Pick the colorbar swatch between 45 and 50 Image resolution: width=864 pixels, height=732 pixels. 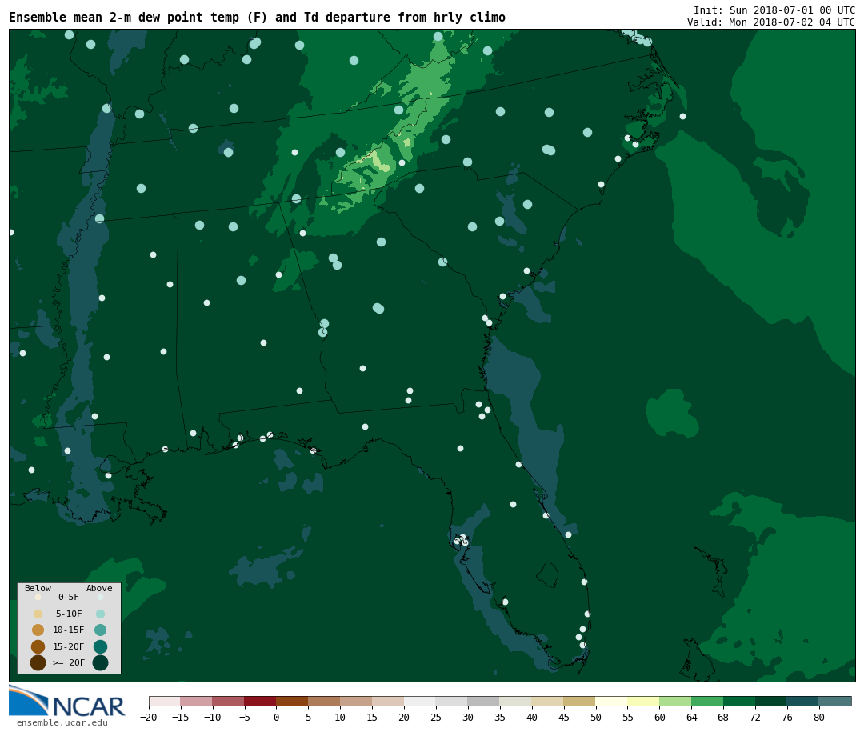[x=579, y=701]
